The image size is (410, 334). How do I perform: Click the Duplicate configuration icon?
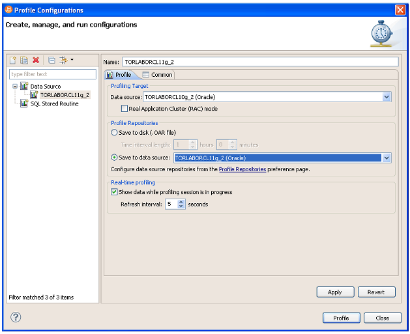click(24, 61)
